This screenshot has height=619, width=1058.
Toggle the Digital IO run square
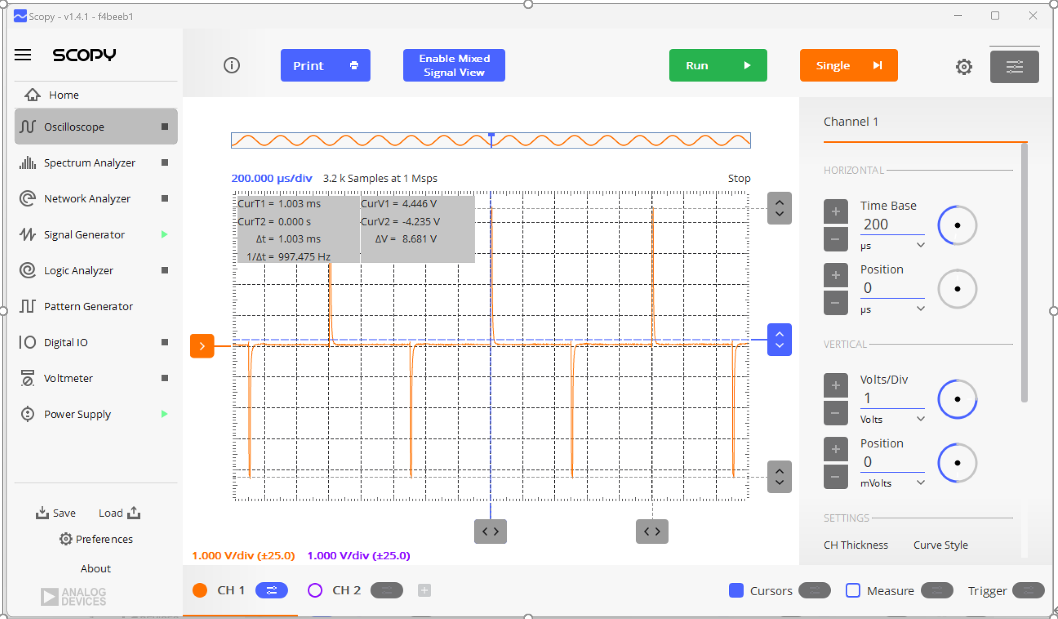[x=165, y=342]
